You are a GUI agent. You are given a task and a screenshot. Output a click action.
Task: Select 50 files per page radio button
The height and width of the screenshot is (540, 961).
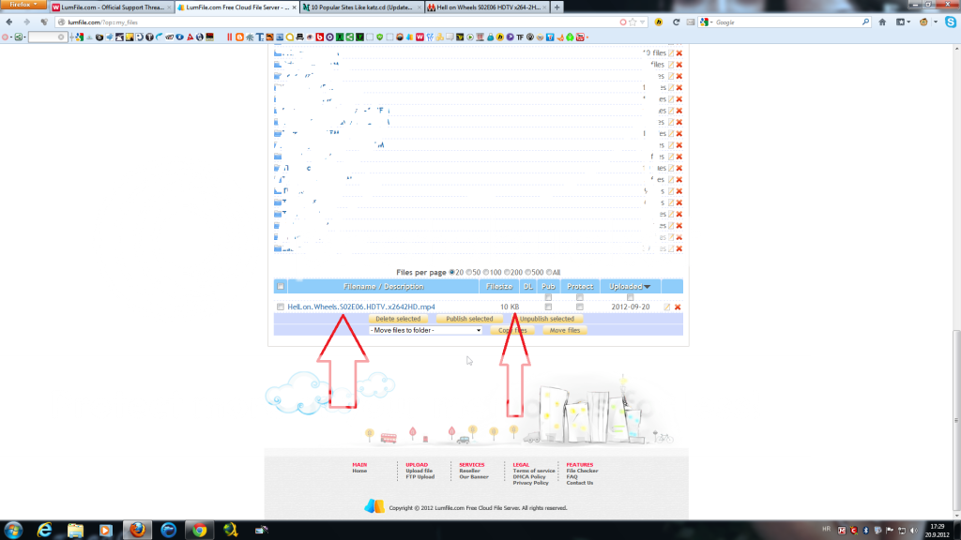coord(471,272)
